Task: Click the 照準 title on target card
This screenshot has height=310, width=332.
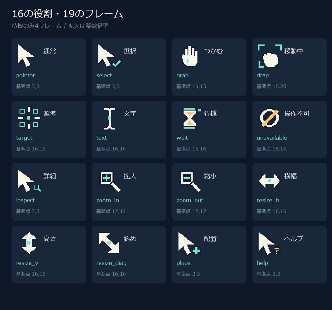Action: click(50, 114)
